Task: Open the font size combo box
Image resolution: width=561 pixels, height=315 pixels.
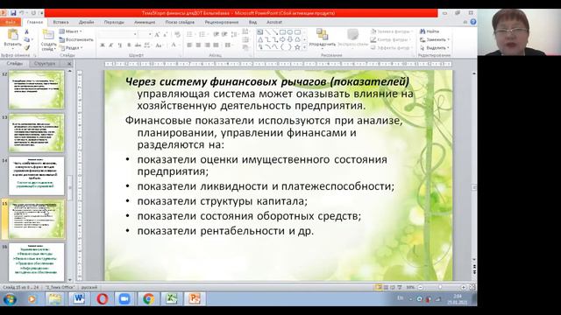Action: [145, 34]
